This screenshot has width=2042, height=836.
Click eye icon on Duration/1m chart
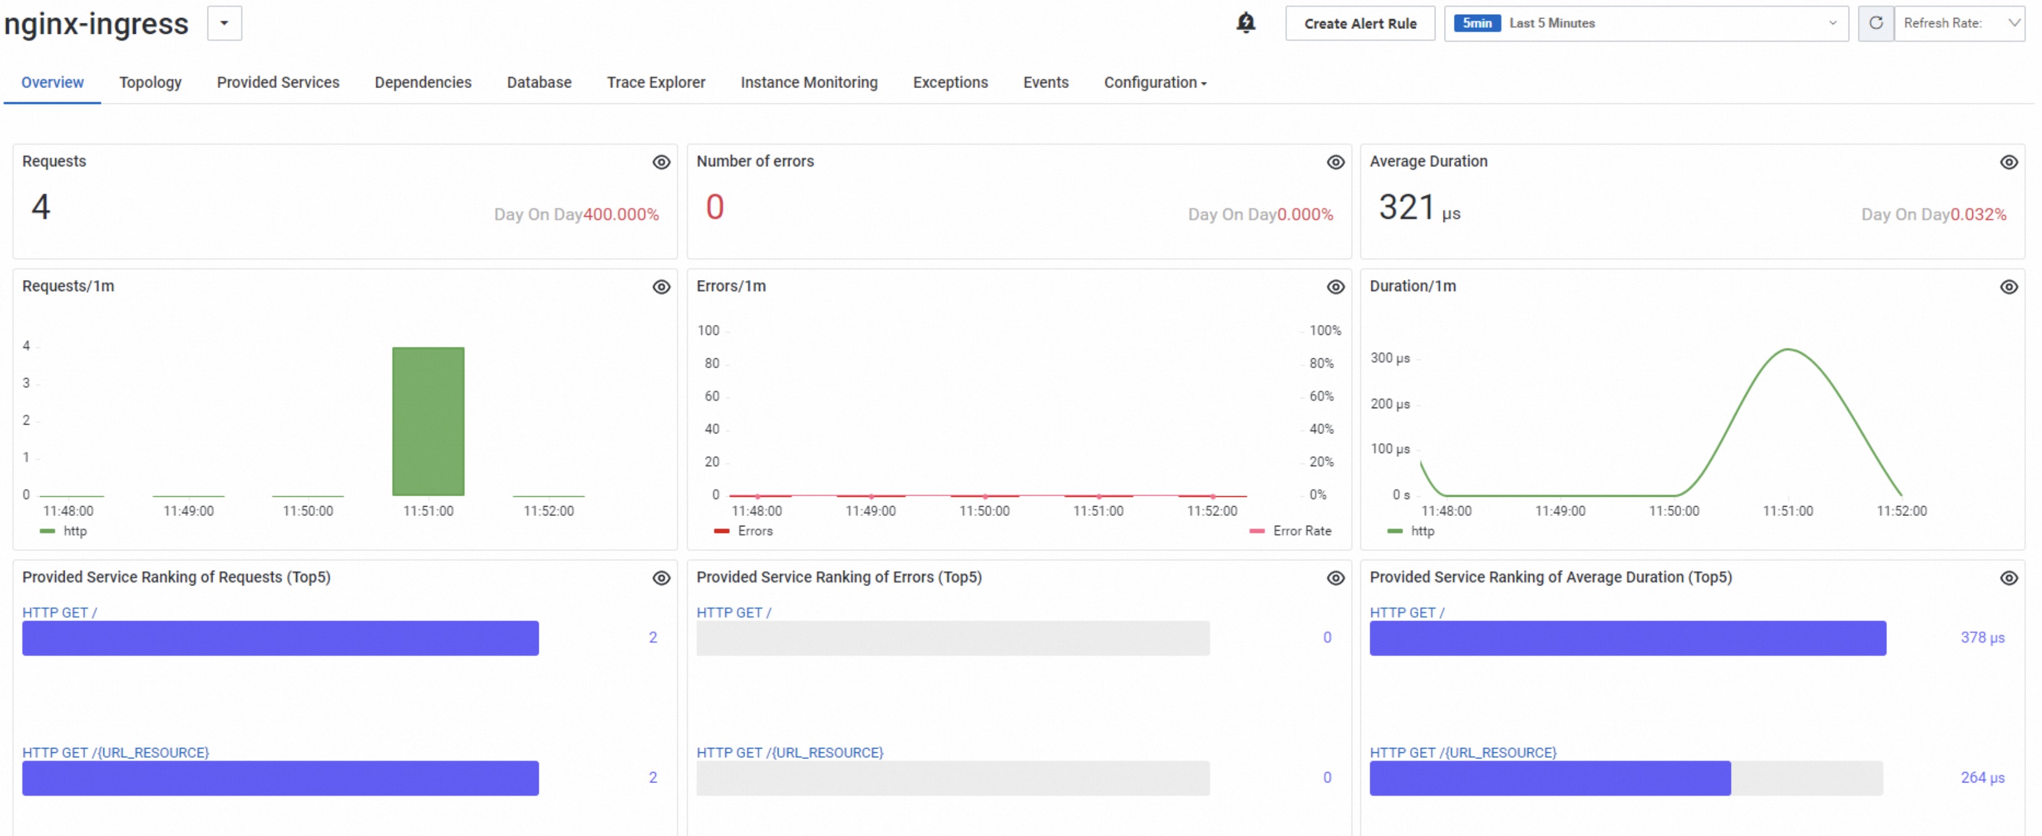click(x=2008, y=287)
